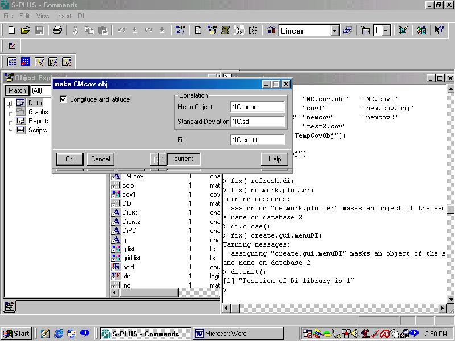Open the Linear plot type dropdown
Viewport: 455px width, 341px height.
(x=334, y=31)
